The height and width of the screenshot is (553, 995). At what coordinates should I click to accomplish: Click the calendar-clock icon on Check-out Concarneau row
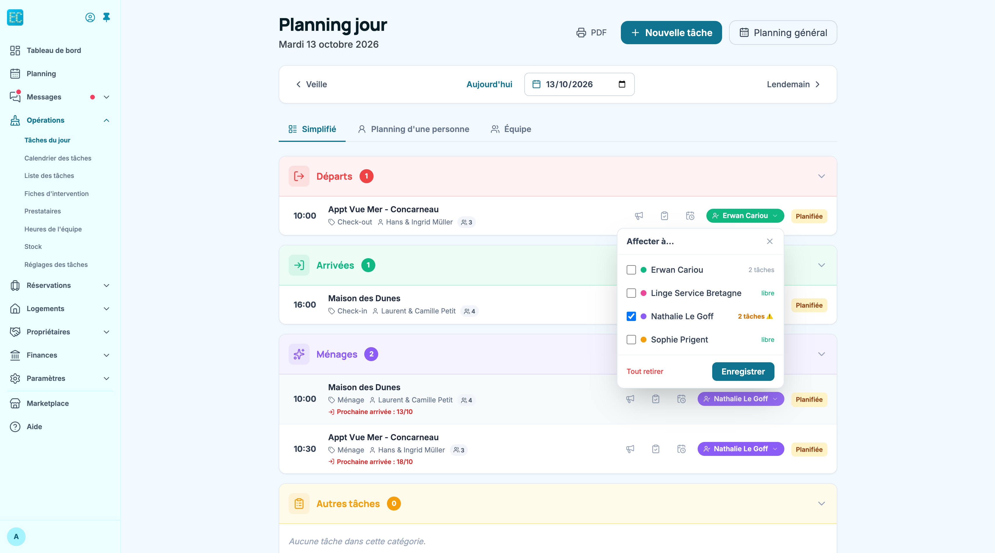(690, 216)
